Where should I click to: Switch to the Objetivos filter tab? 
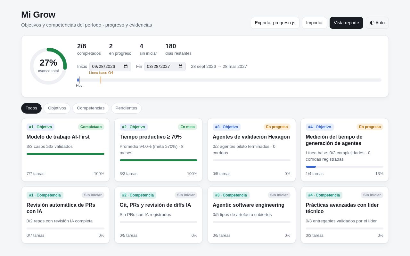pyautogui.click(x=57, y=108)
